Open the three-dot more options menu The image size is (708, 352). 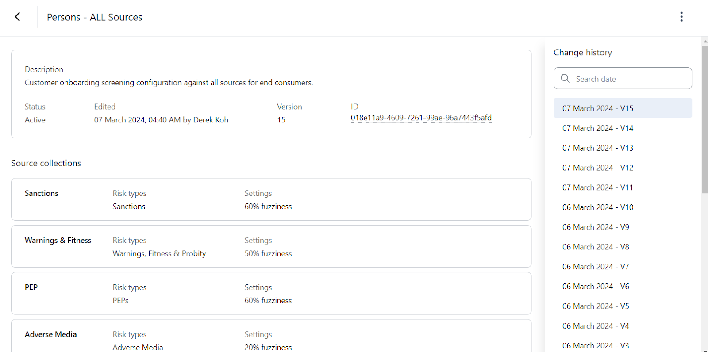click(x=681, y=17)
